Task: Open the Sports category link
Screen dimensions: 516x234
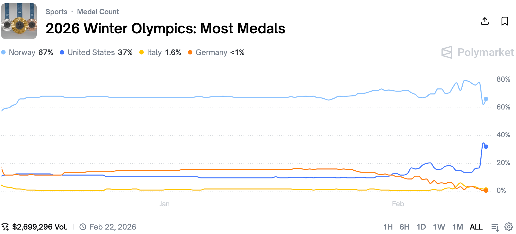Action: click(56, 12)
